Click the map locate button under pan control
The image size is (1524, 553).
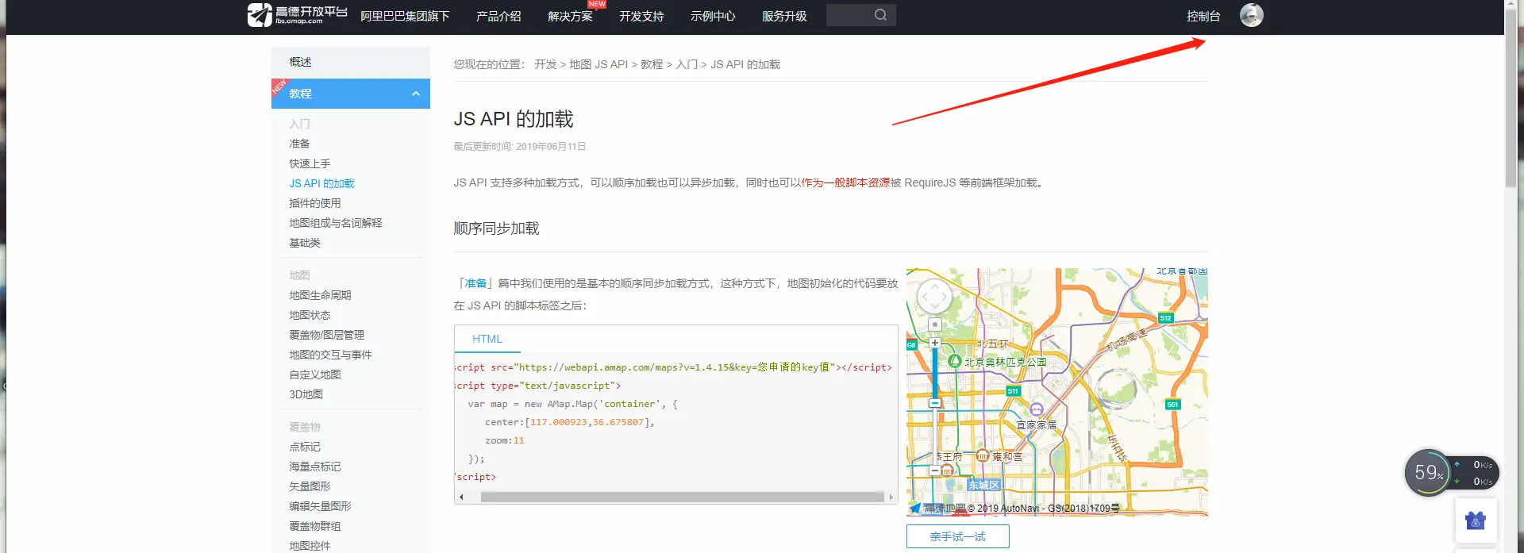point(935,325)
